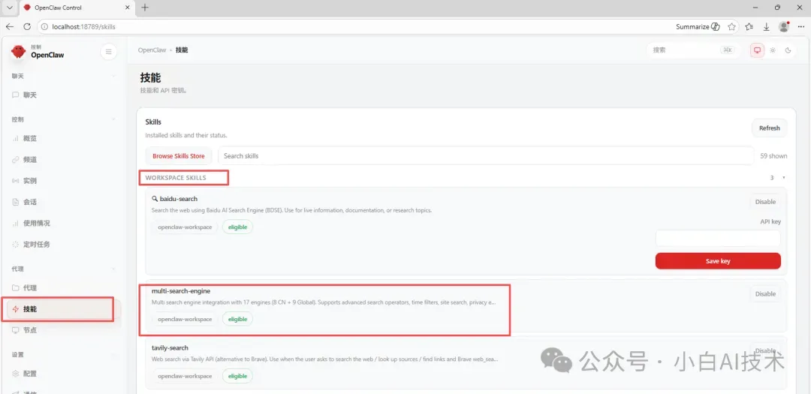Focus the top 搜索 search box
This screenshot has height=394, width=811.
(x=692, y=50)
